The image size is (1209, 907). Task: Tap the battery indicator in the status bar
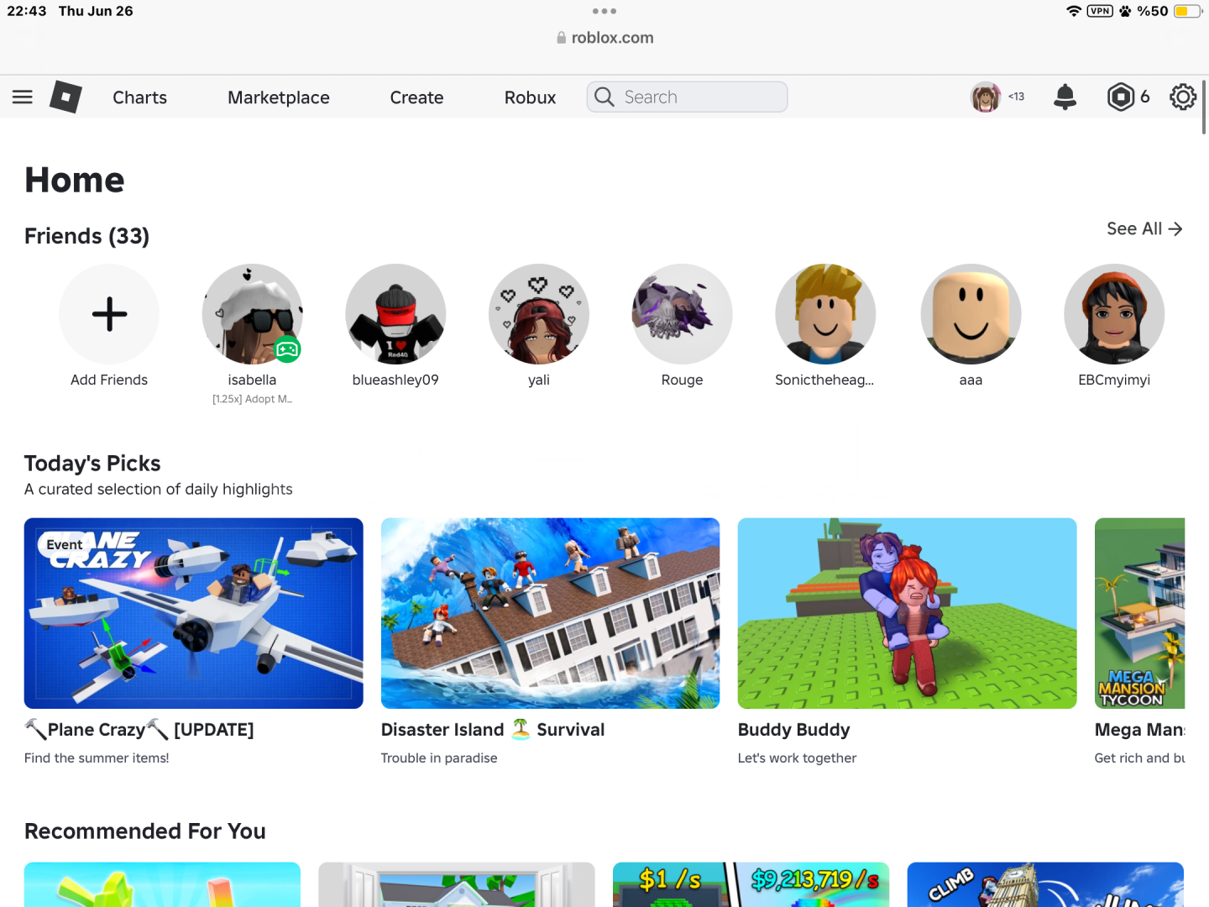click(1188, 11)
